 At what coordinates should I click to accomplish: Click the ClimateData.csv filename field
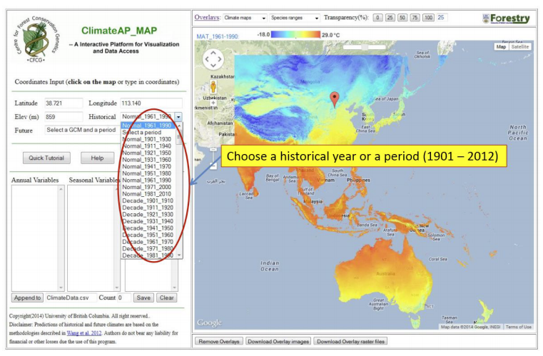pyautogui.click(x=71, y=297)
